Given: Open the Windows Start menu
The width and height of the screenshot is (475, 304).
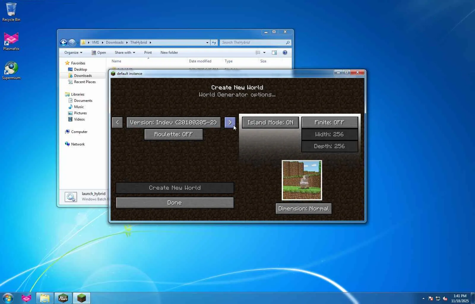Looking at the screenshot, I should (x=8, y=298).
